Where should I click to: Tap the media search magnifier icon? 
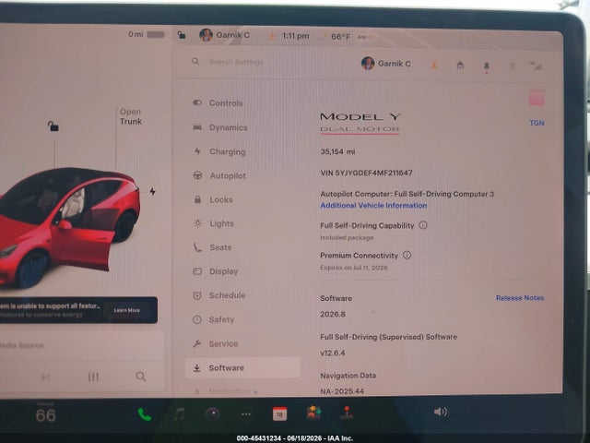click(141, 376)
